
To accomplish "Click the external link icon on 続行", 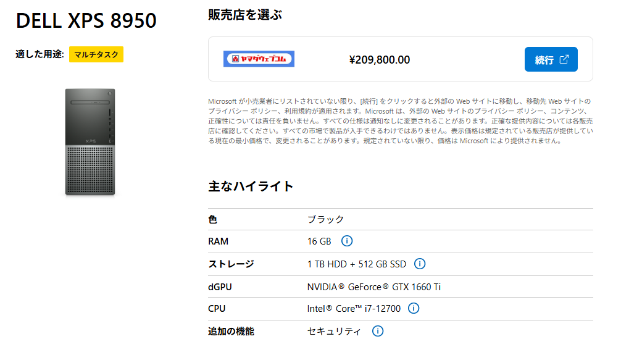I will pyautogui.click(x=564, y=59).
